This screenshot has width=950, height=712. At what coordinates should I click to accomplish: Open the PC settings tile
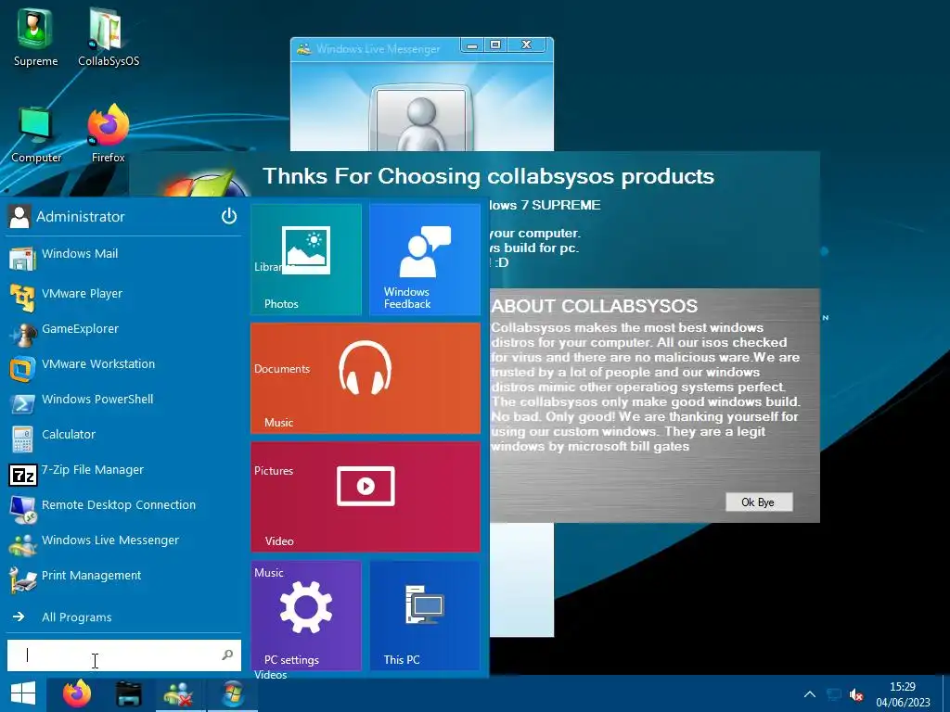306,616
